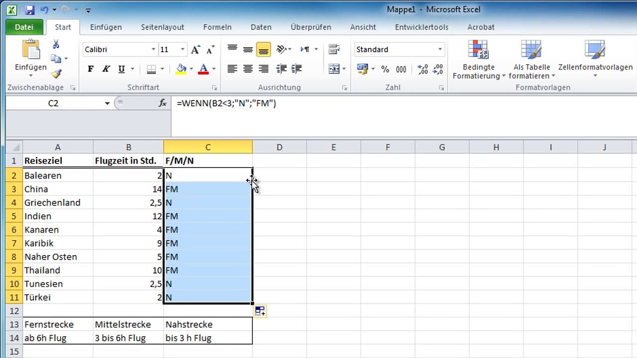
Task: Open the auto fill options smart tag
Action: [x=260, y=311]
